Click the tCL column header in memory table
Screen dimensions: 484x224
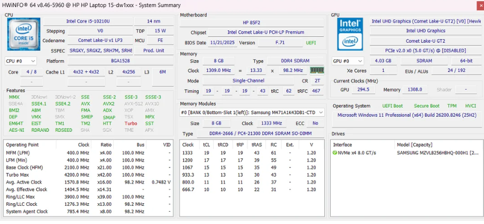click(206, 145)
